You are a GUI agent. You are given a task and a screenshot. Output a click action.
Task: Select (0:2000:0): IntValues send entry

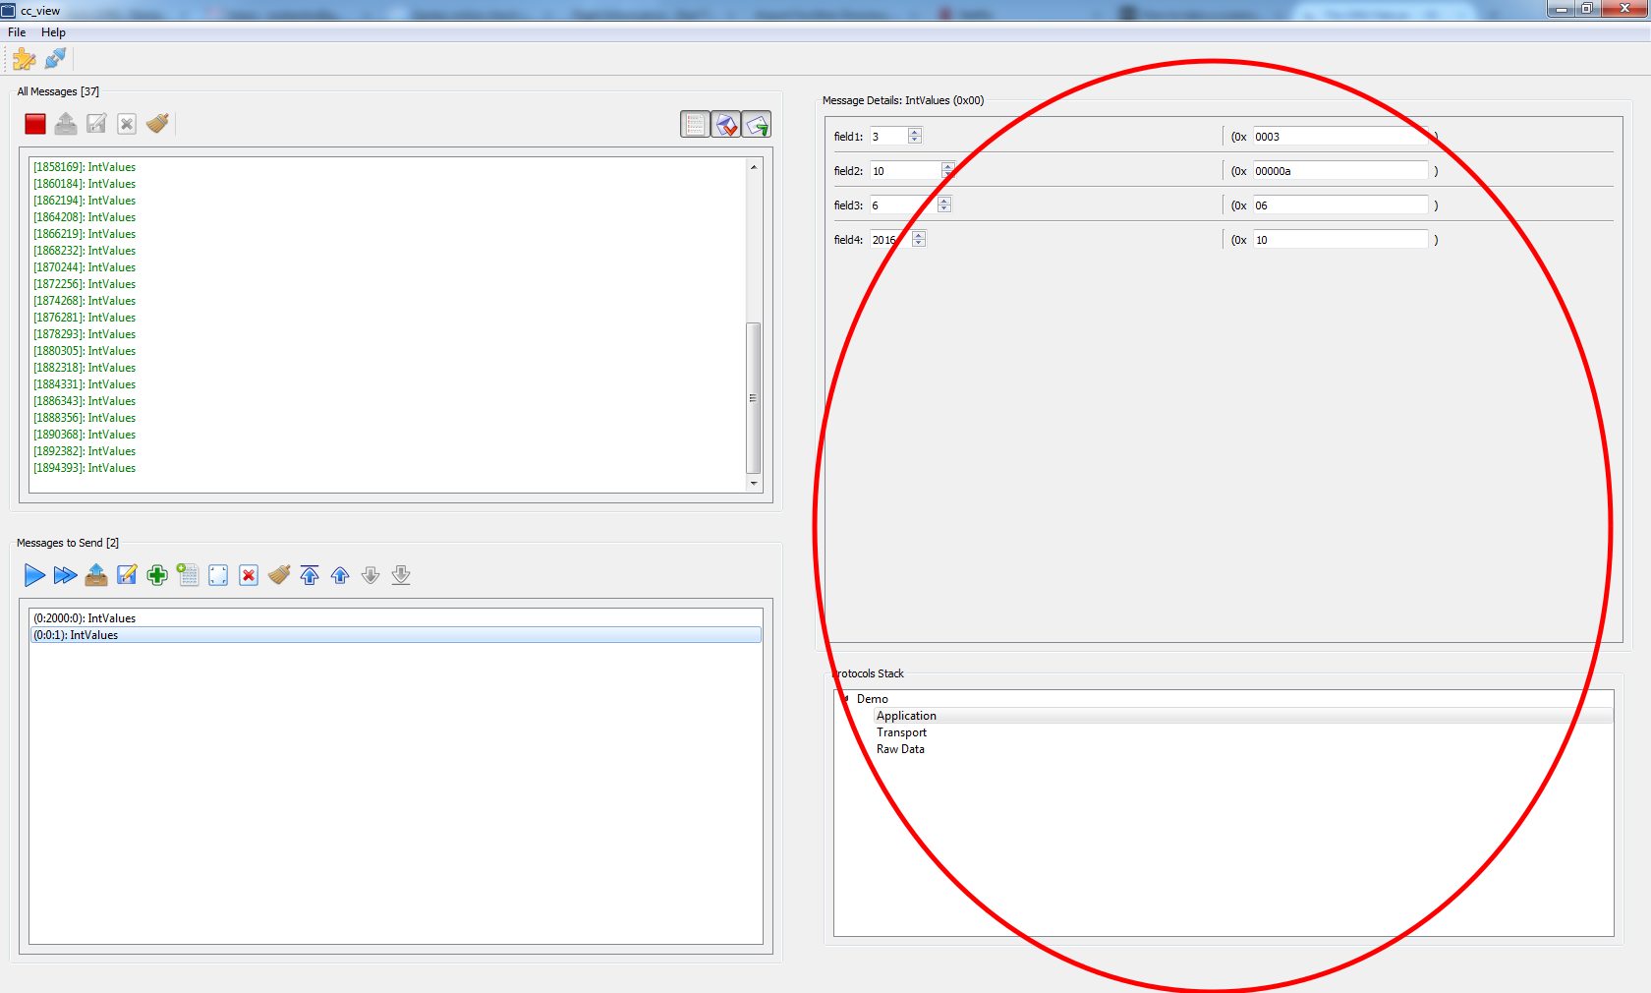[x=396, y=618]
